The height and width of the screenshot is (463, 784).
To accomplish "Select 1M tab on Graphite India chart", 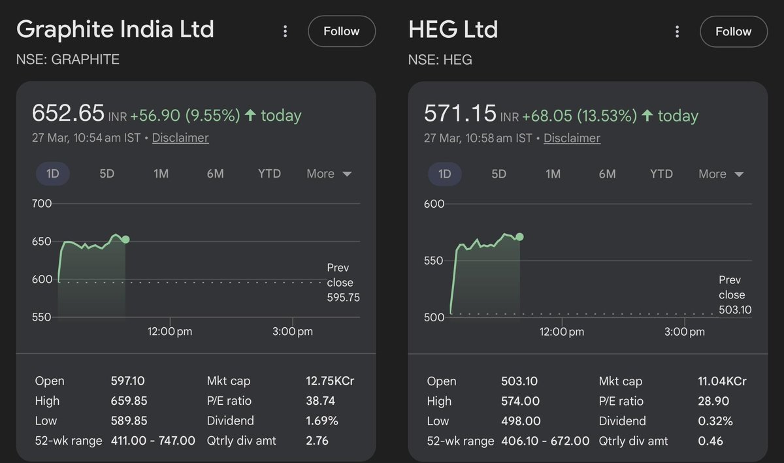I will tap(161, 174).
